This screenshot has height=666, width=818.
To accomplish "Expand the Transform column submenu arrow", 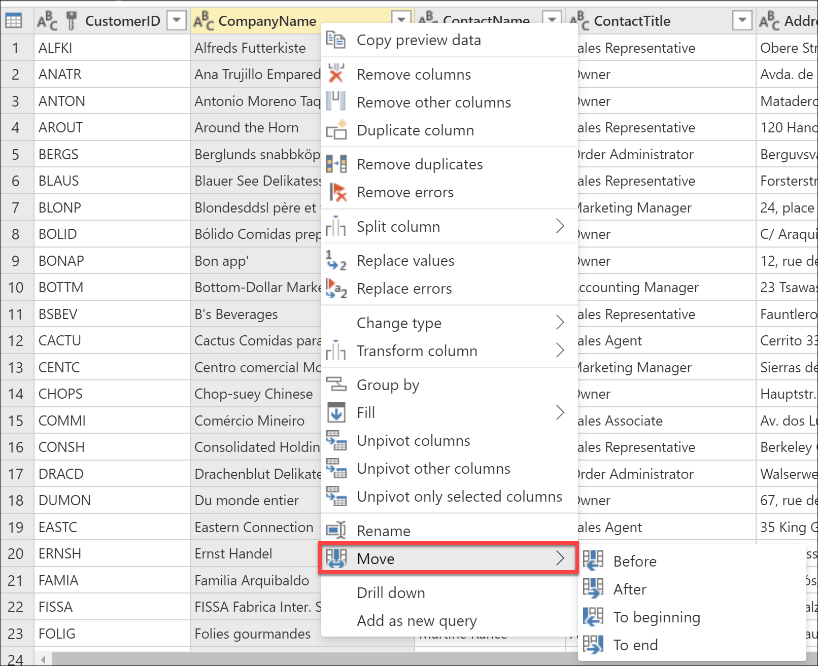I will click(x=560, y=350).
